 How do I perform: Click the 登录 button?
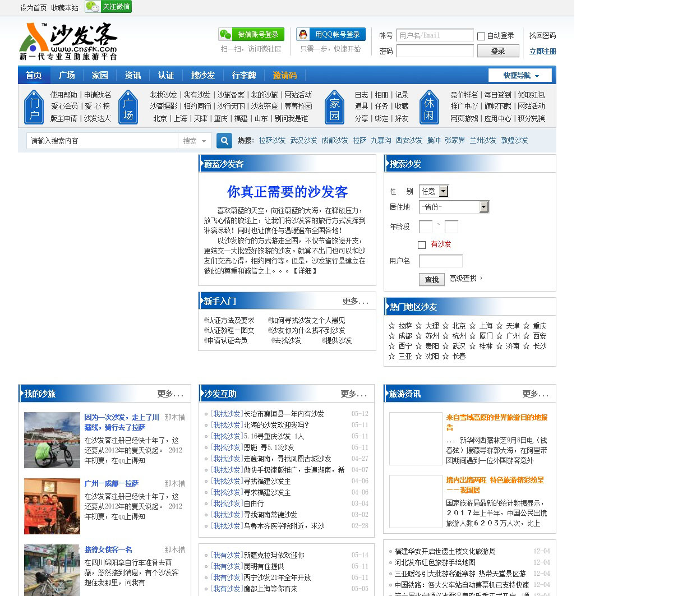(498, 51)
